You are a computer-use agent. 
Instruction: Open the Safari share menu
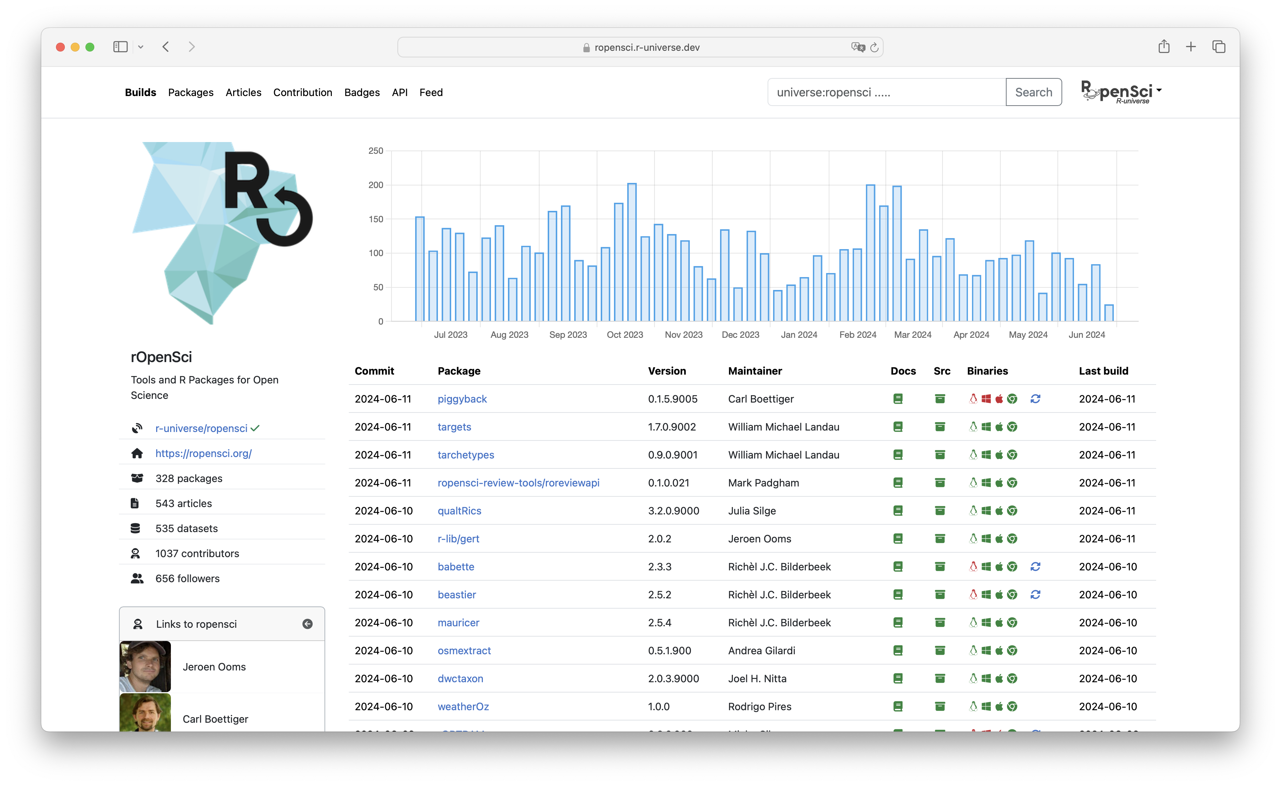[1164, 47]
